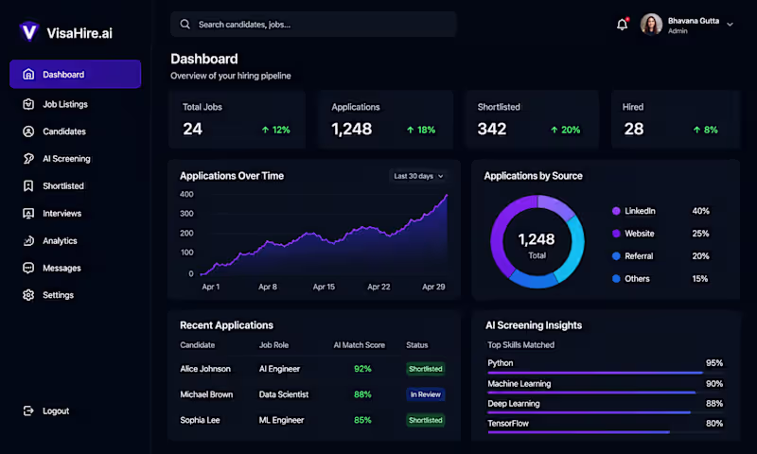Click the Shortlisted 20% up arrow
Viewport: 757px width, 454px height.
[x=555, y=130]
